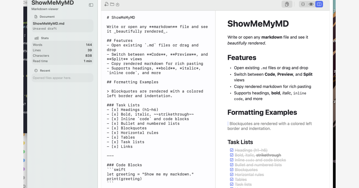Viewport: 359px width, 188px height.
Task: Click the Features heading in preview
Action: coord(242,58)
